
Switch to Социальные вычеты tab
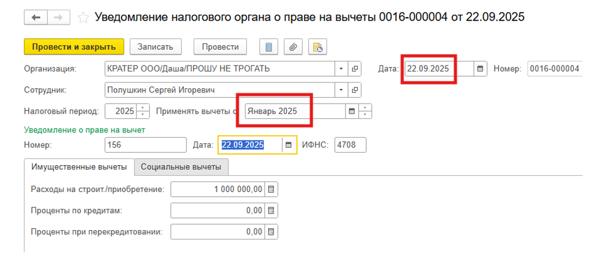click(181, 167)
